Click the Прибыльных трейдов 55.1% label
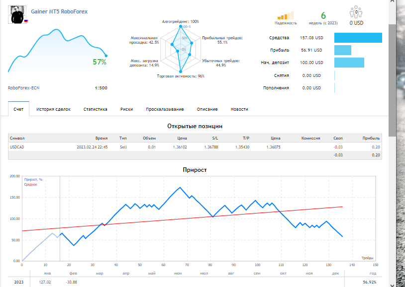Screen dimensions: 405x287 pyautogui.click(x=222, y=40)
